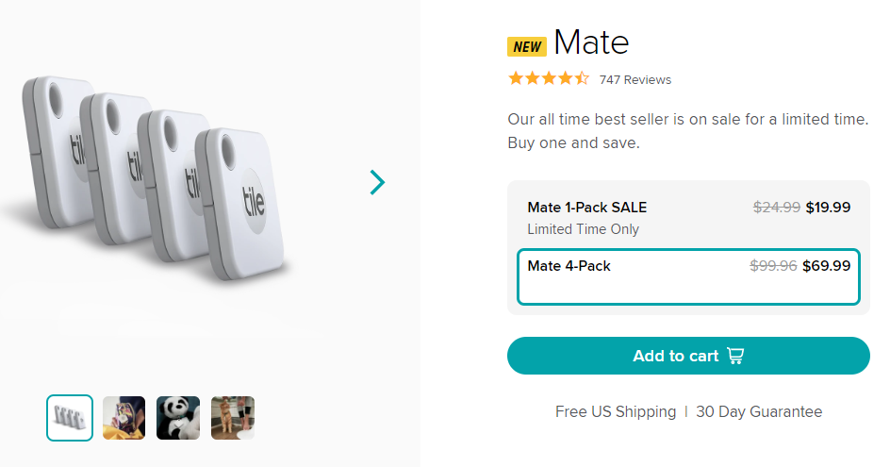The image size is (890, 467).
Task: Click the 30 Day Guarantee text
Action: pos(759,411)
